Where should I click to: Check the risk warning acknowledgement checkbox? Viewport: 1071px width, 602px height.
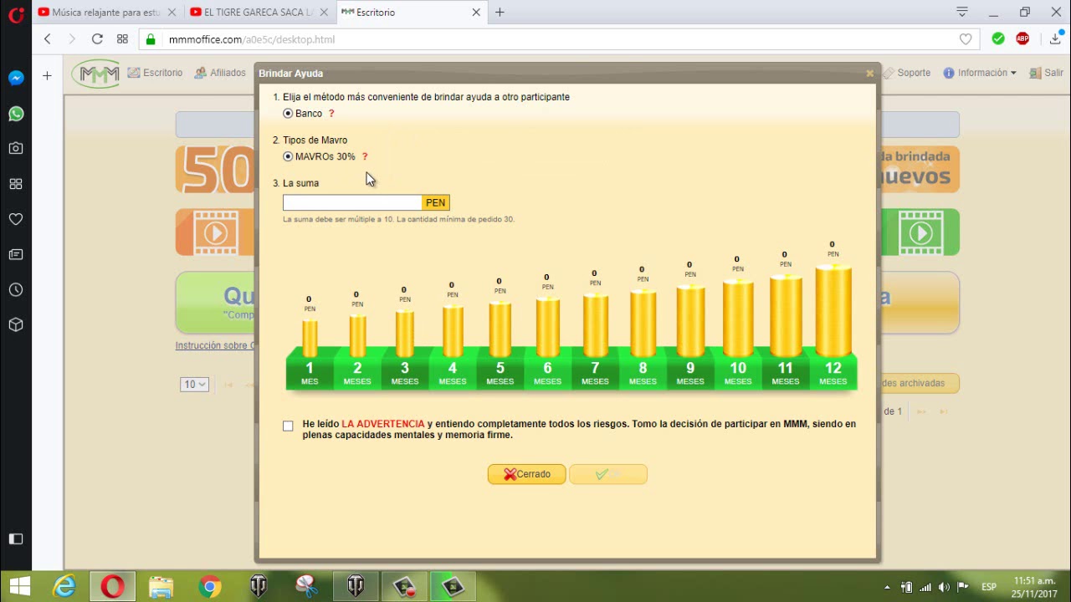[x=288, y=426]
